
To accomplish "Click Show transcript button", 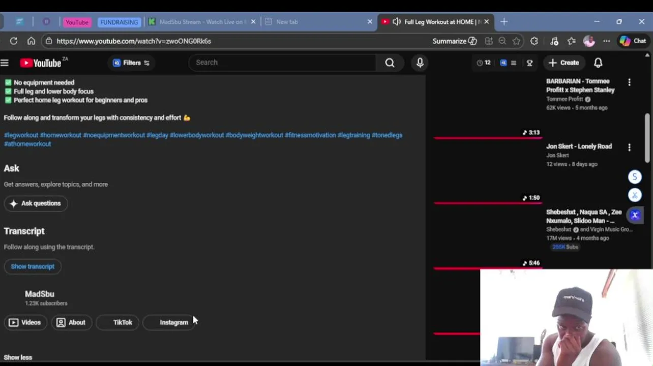I will [33, 266].
